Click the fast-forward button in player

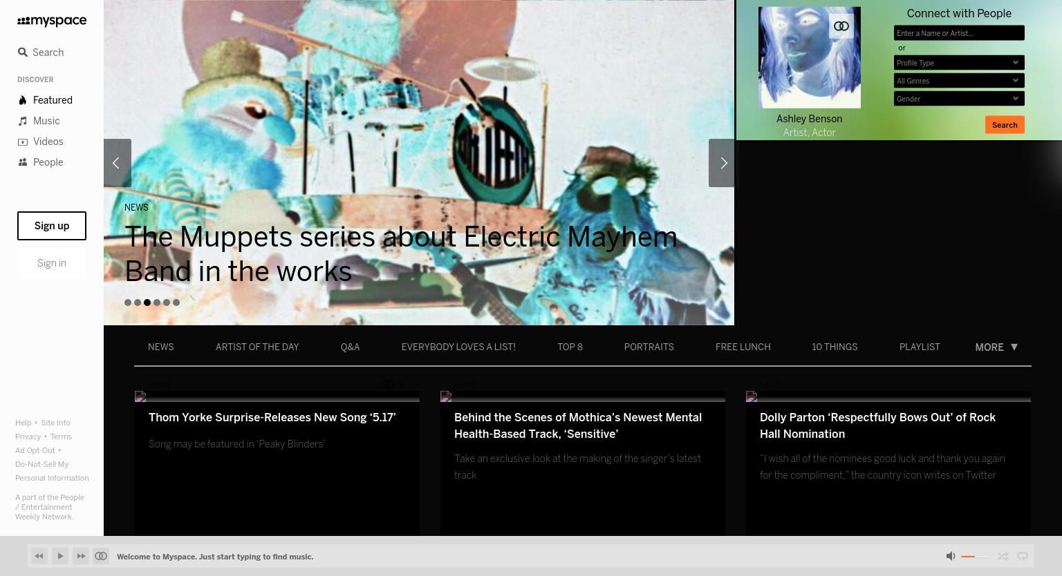[x=81, y=556]
